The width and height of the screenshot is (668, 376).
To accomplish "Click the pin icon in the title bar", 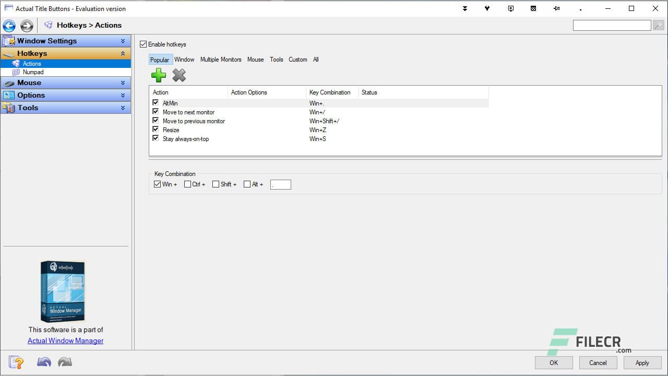I will (x=556, y=8).
